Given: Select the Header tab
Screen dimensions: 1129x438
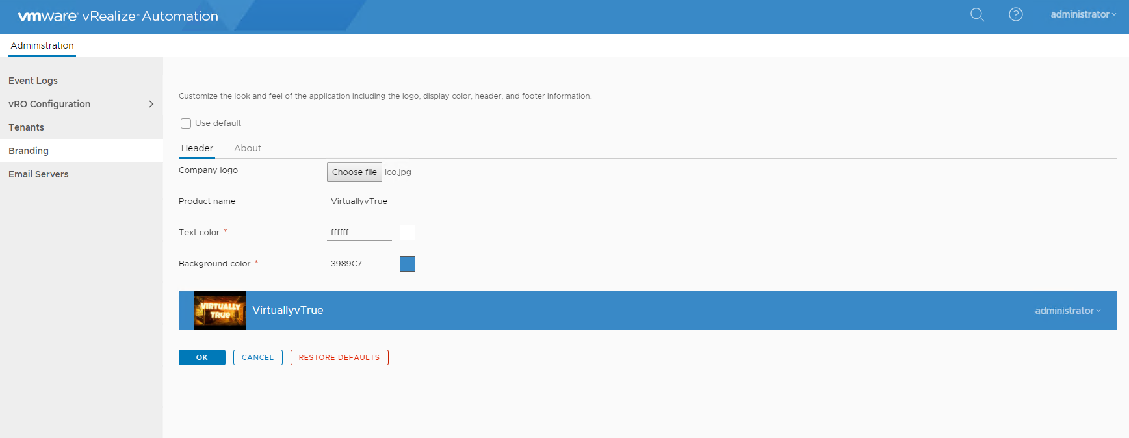Looking at the screenshot, I should coord(197,148).
